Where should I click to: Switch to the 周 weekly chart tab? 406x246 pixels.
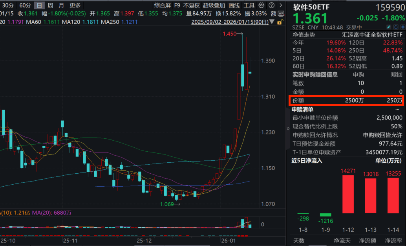tap(50, 6)
